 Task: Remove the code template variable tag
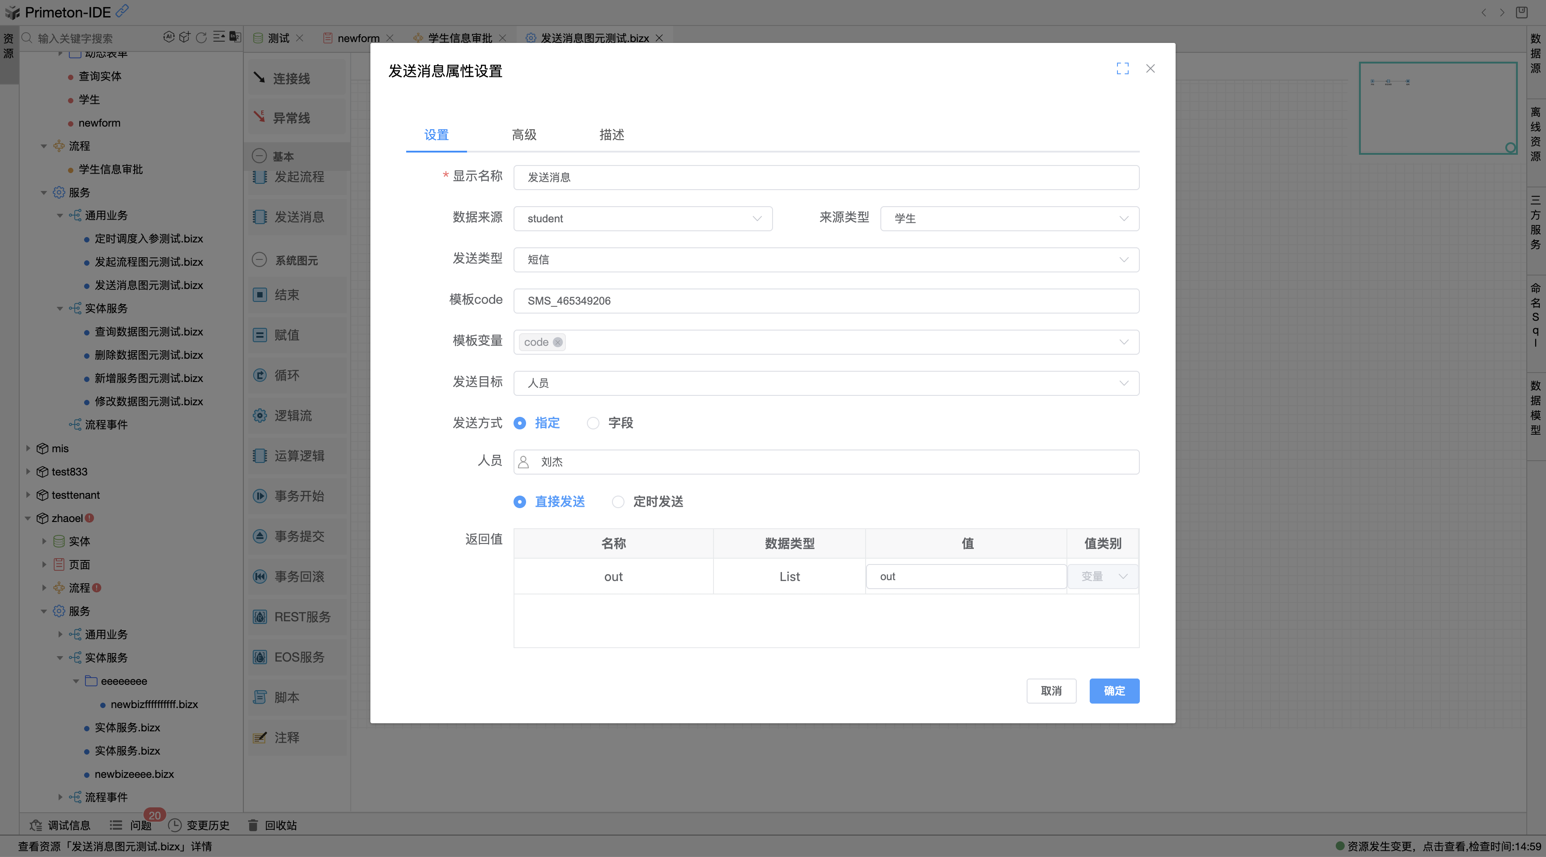(x=557, y=342)
